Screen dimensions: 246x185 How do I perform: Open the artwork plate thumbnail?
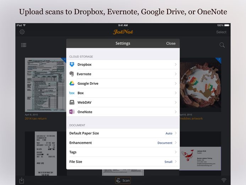coord(200,85)
